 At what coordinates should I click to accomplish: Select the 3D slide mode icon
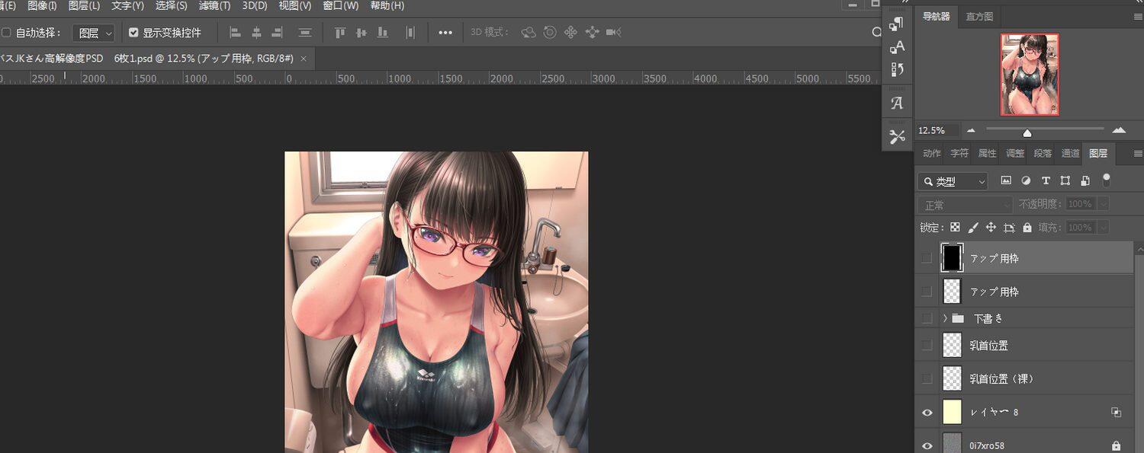(592, 33)
